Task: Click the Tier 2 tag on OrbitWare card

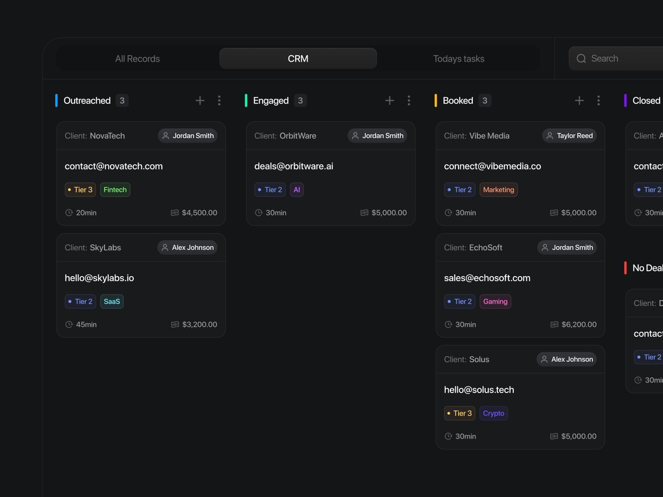Action: point(270,190)
